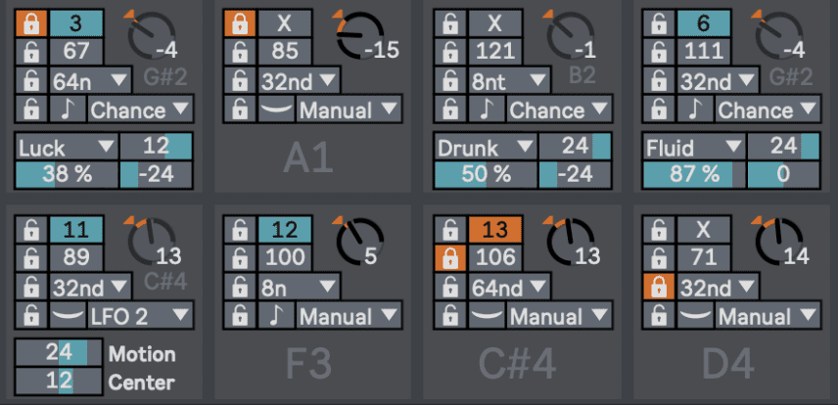Click the lock beside the 67 value

click(31, 52)
